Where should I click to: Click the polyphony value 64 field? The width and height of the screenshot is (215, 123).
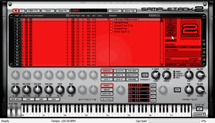pos(195,61)
